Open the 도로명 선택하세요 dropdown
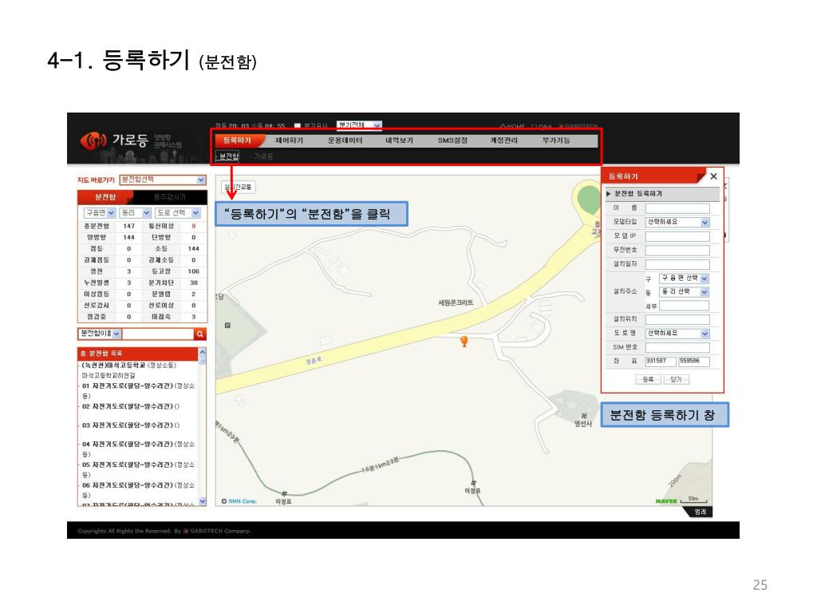Viewport: 817px width, 613px height. (x=677, y=334)
